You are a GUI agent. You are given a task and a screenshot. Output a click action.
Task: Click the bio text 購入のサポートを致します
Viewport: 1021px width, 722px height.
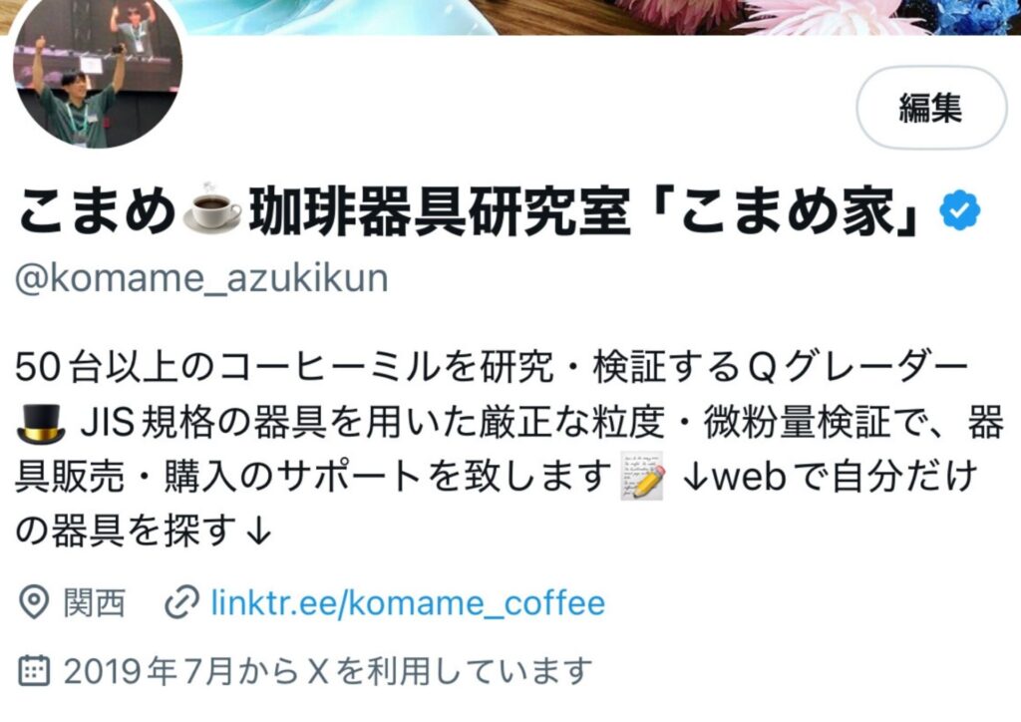[x=388, y=477]
